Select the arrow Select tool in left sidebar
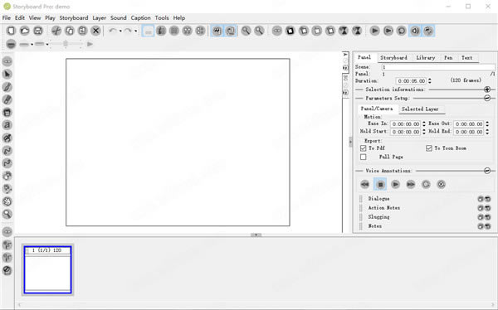The height and width of the screenshot is (310, 498). pos(7,75)
